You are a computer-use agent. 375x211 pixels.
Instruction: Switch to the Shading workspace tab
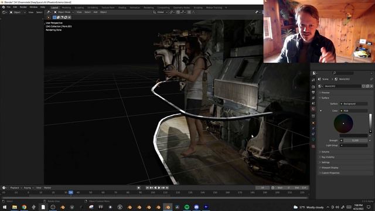pyautogui.click(x=122, y=8)
